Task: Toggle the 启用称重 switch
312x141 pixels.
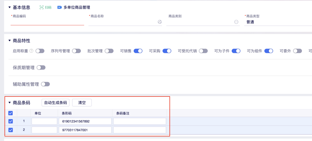Action: pos(40,51)
